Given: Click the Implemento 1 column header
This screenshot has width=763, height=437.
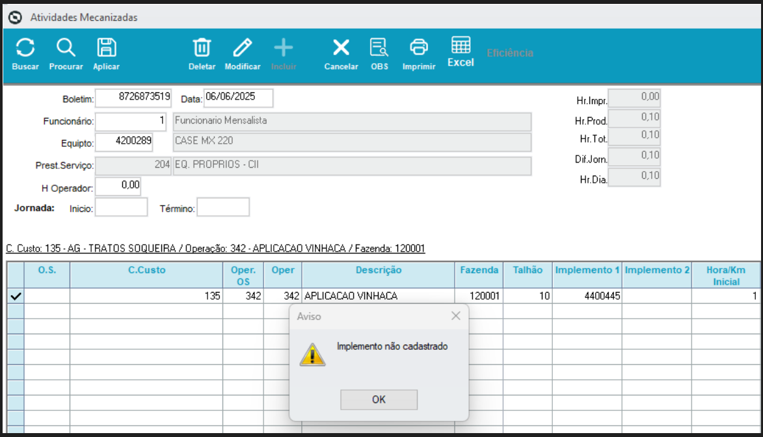Looking at the screenshot, I should pos(586,270).
